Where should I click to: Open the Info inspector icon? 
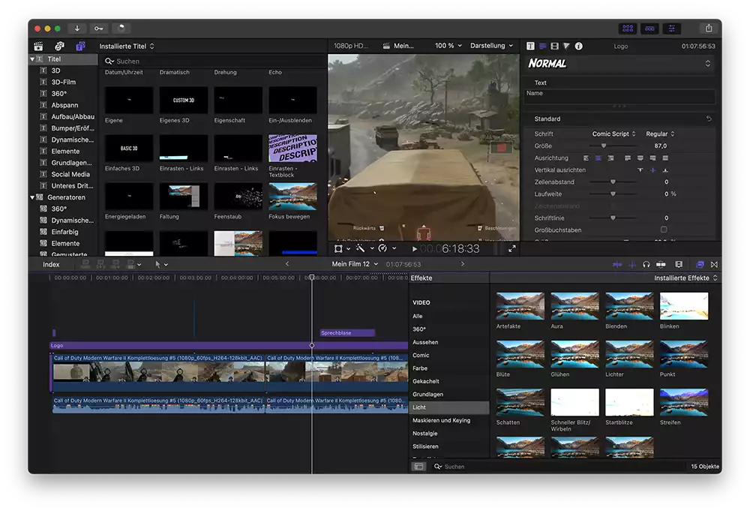[579, 46]
